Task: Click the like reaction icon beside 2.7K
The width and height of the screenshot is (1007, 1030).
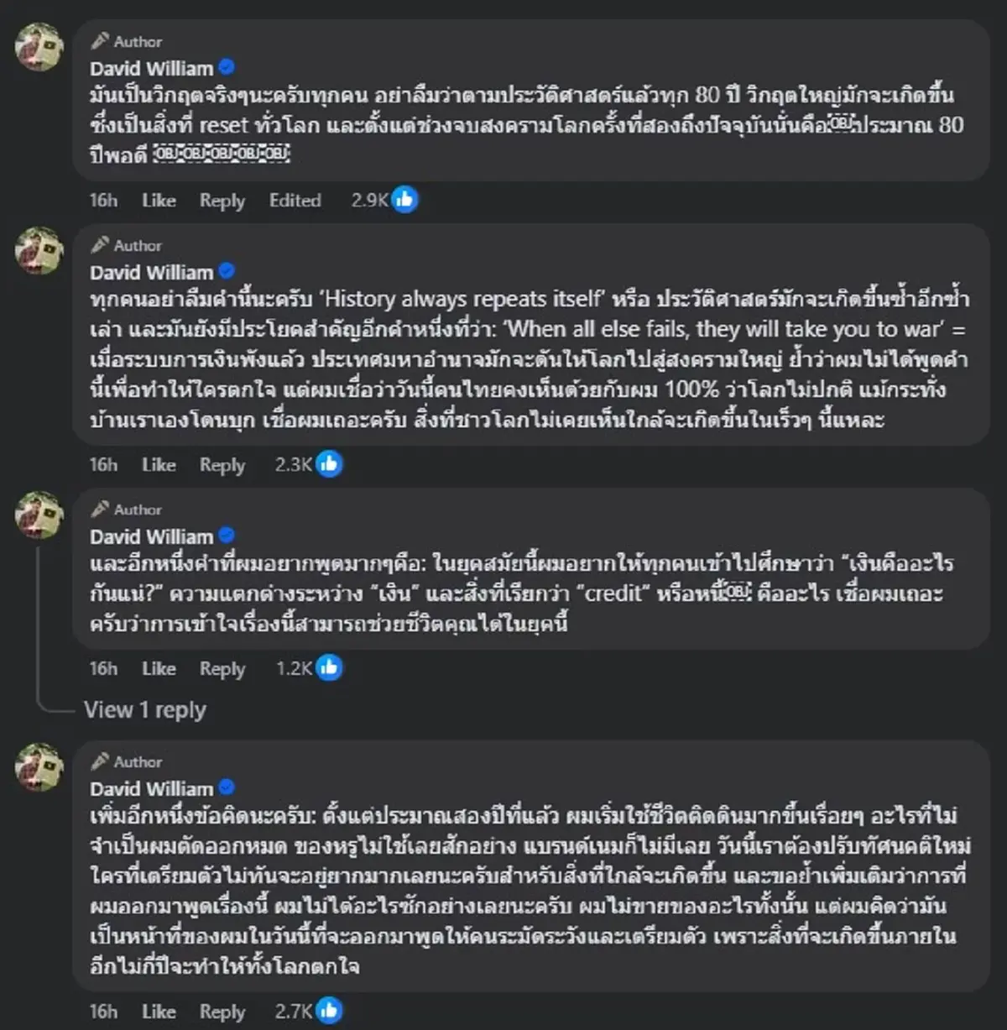Action: tap(329, 1011)
